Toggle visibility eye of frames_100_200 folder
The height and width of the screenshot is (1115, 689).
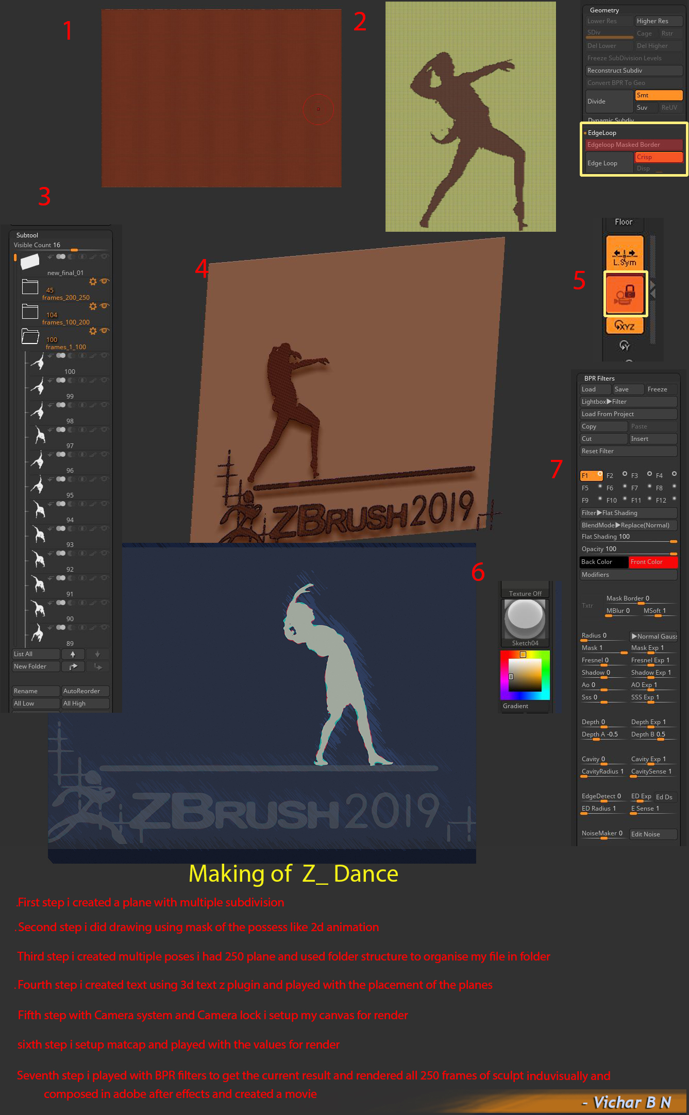(x=105, y=306)
